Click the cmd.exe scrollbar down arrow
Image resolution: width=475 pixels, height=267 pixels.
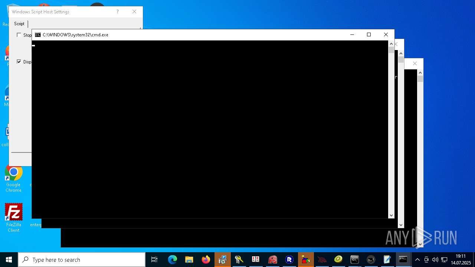click(x=391, y=215)
